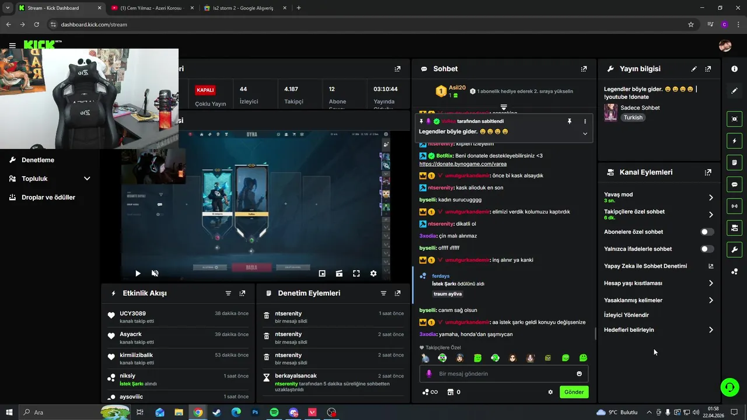Open the pinned message three-dot menu

pyautogui.click(x=585, y=121)
